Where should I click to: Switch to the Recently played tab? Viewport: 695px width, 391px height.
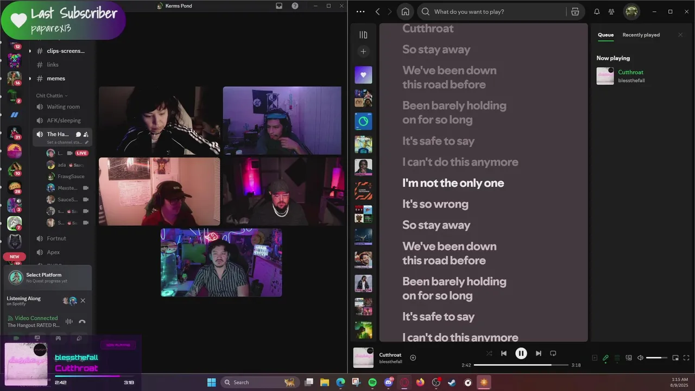pyautogui.click(x=641, y=35)
